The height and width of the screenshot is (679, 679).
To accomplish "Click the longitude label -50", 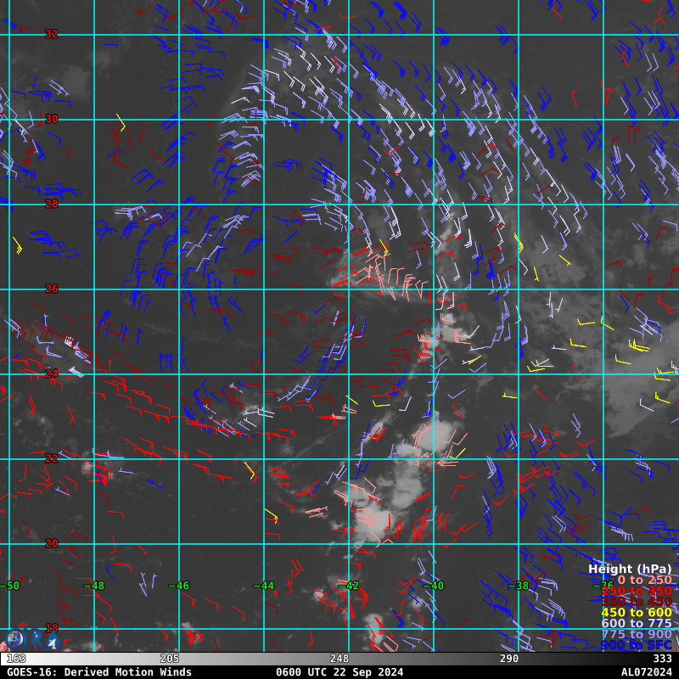I will coord(9,586).
